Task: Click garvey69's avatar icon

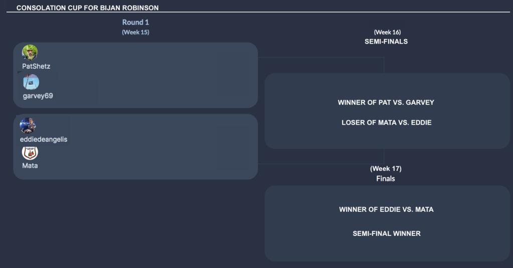Action: pos(31,82)
